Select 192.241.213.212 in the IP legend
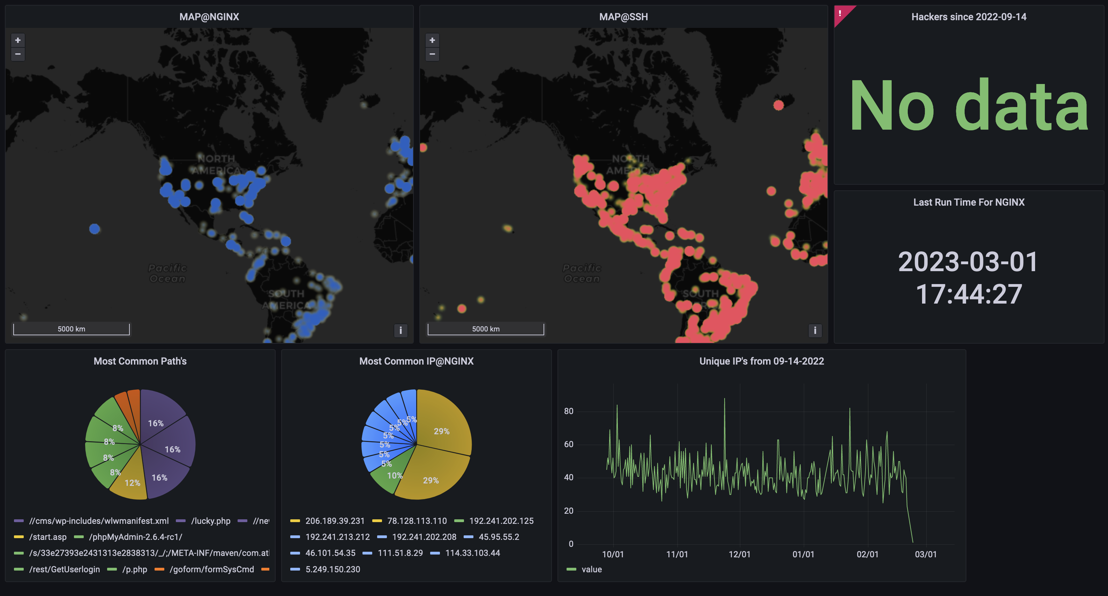 click(337, 537)
